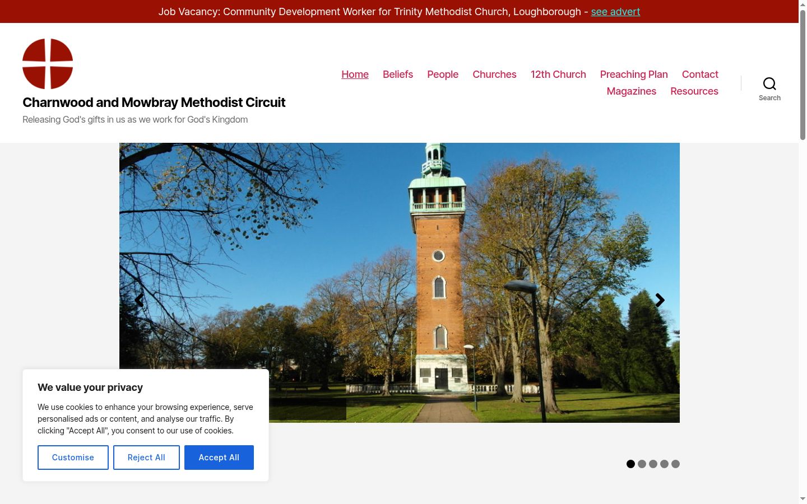807x504 pixels.
Task: Open Customise cookie preferences
Action: click(73, 458)
